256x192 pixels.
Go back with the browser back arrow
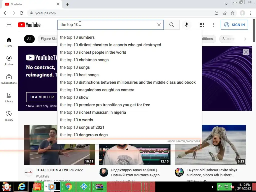[x=5, y=13]
